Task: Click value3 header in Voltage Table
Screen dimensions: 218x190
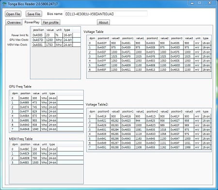Action: click(x=189, y=38)
